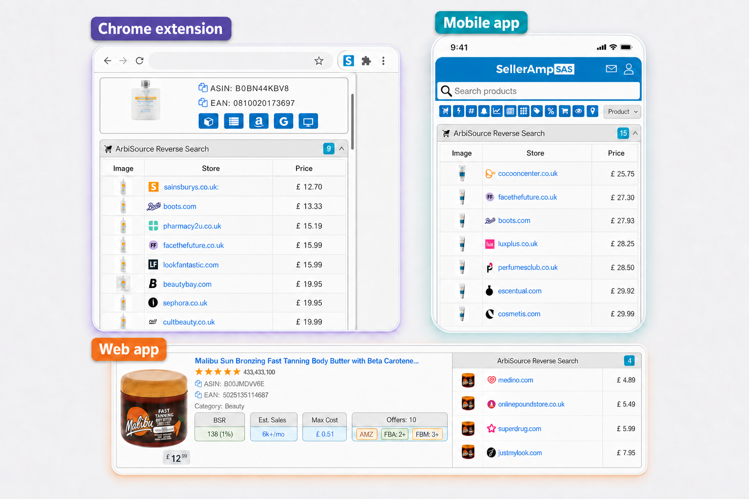Tap the line chart toolbar icon
This screenshot has height=499, width=749.
(497, 111)
